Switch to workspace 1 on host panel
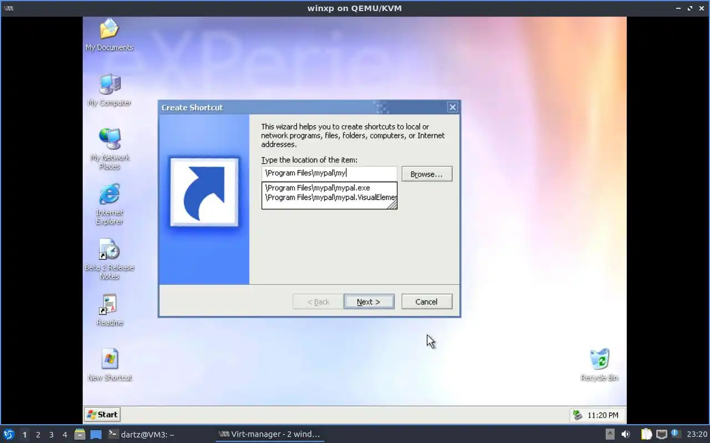The height and width of the screenshot is (443, 710). coord(24,435)
